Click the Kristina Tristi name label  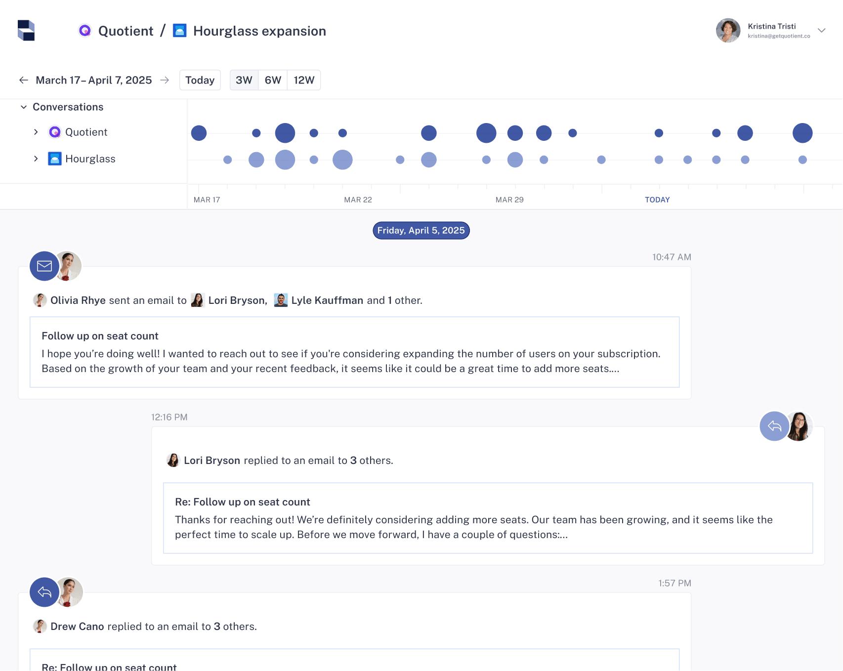[x=772, y=26]
